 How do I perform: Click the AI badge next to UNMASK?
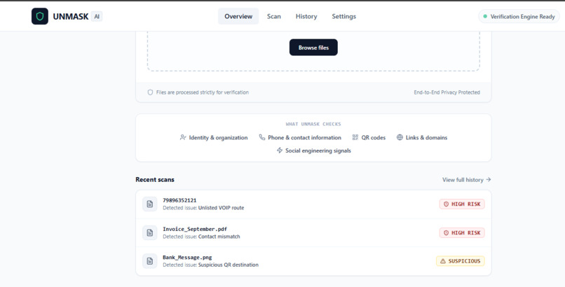pyautogui.click(x=97, y=16)
